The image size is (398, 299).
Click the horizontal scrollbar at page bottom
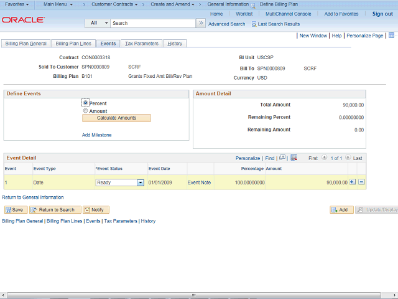click(x=194, y=295)
